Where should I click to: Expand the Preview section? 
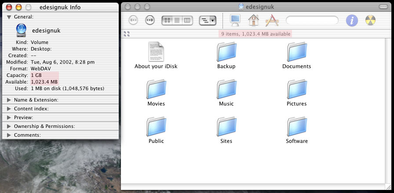coord(9,117)
